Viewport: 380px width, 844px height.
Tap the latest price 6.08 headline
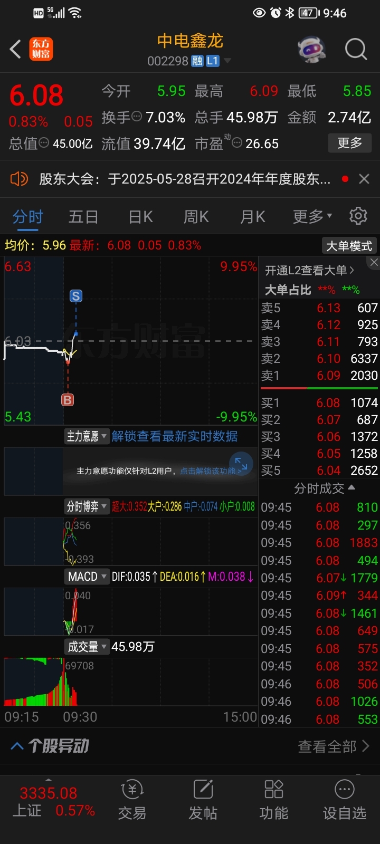pyautogui.click(x=36, y=95)
